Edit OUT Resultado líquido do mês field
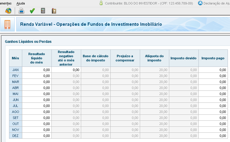Viewport: 230px width, 142px height. (x=37, y=124)
